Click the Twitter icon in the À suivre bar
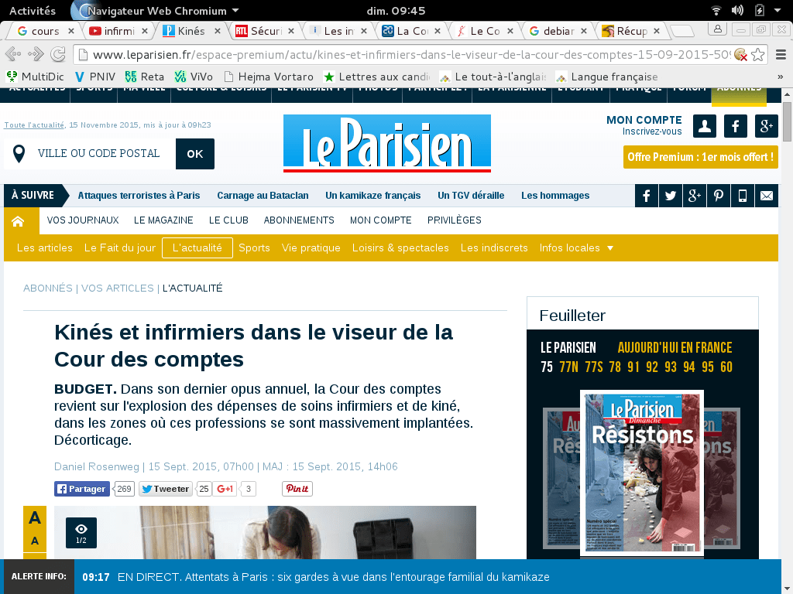Screen dimensions: 793x594 tap(671, 196)
